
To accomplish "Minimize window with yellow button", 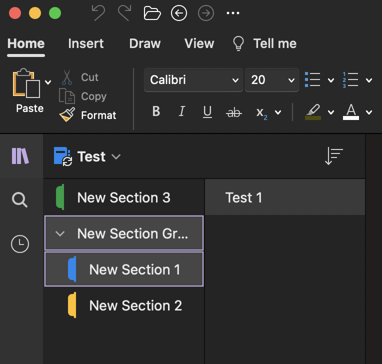I will pyautogui.click(x=35, y=13).
